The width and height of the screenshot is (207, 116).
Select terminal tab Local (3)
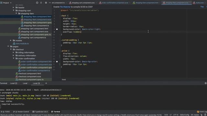point(37,83)
